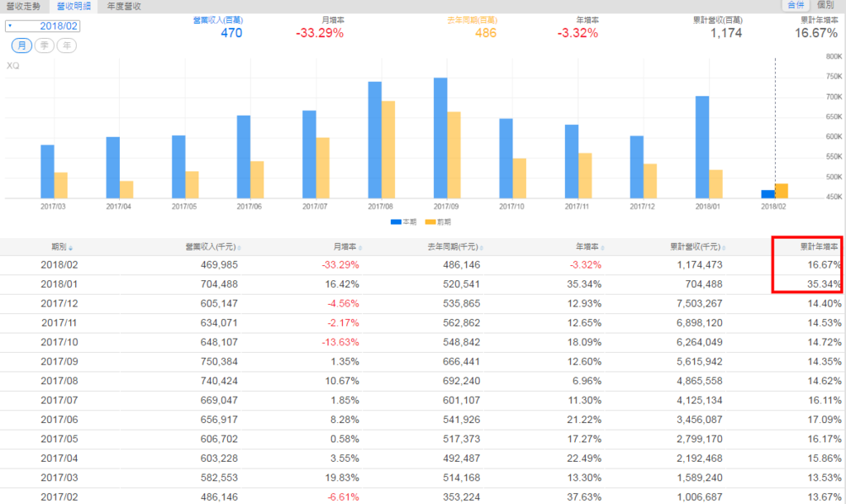The width and height of the screenshot is (846, 504).
Task: Select the 季 quarterly toggle
Action: (45, 45)
